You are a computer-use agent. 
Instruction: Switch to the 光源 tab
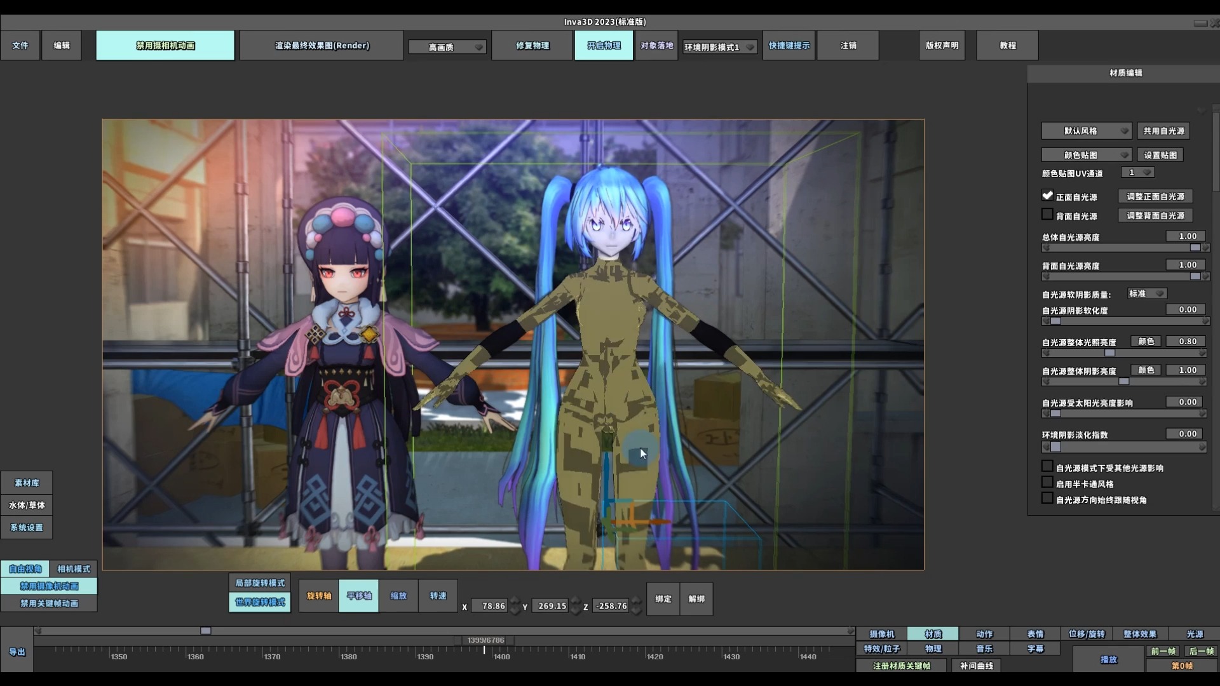1195,634
